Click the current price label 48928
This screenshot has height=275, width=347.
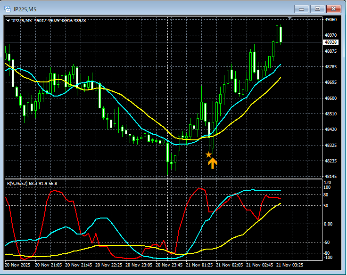[330, 42]
